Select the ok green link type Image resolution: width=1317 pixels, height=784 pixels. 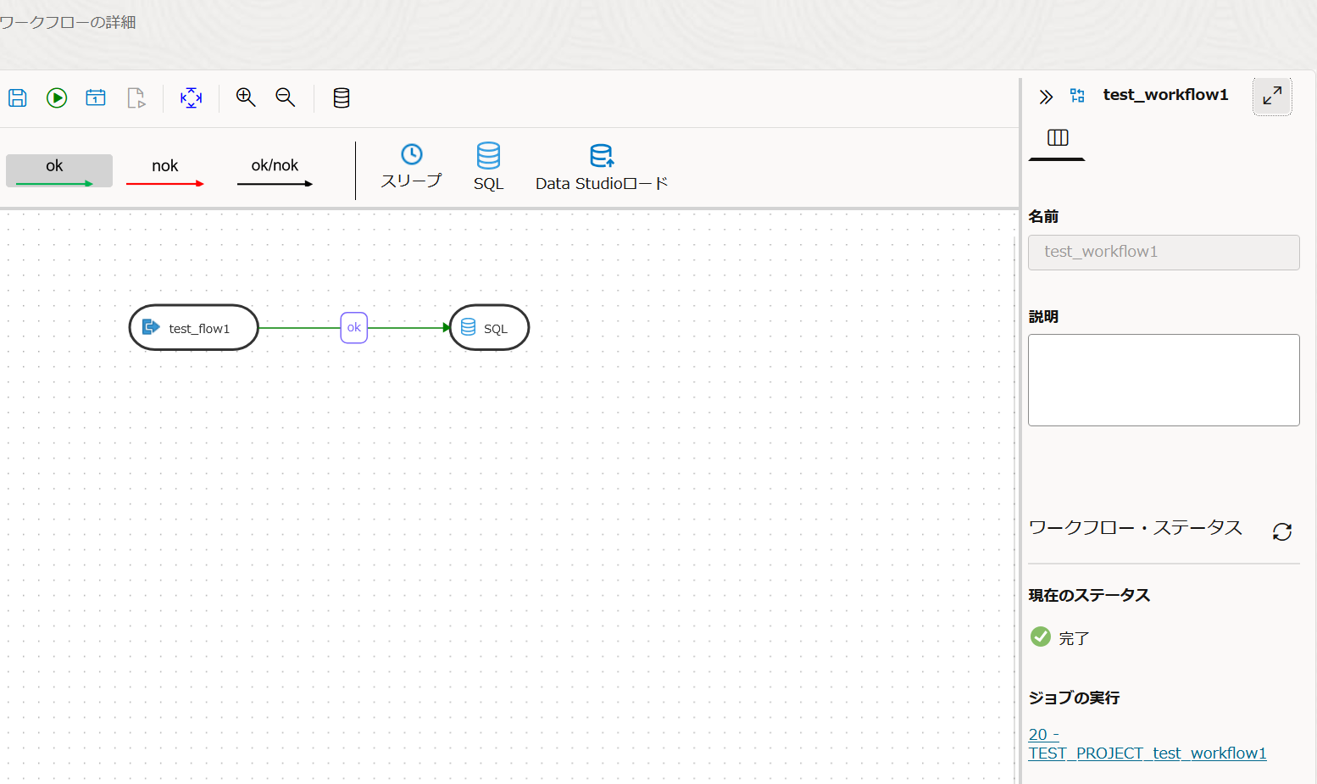pyautogui.click(x=58, y=170)
